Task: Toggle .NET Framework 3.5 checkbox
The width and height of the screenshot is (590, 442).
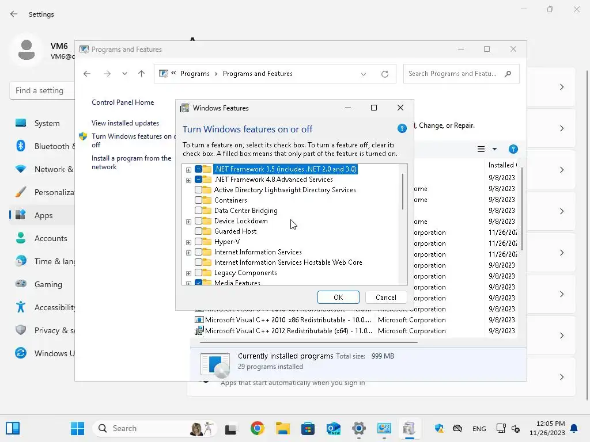Action: 198,169
